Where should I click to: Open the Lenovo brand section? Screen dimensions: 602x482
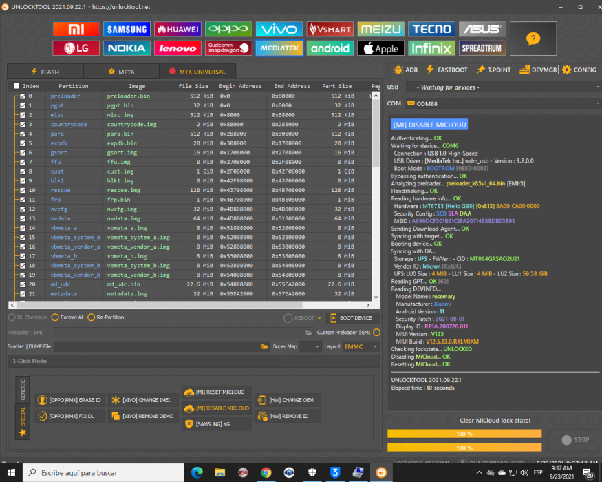pyautogui.click(x=178, y=48)
